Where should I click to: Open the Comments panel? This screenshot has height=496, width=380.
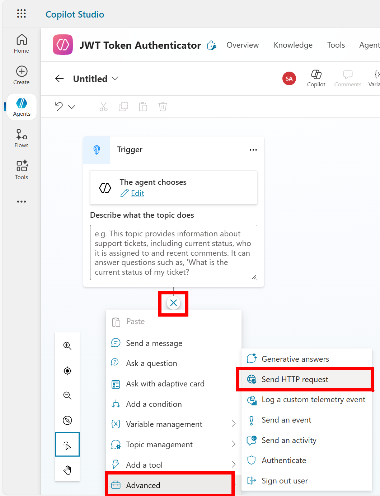tap(347, 78)
